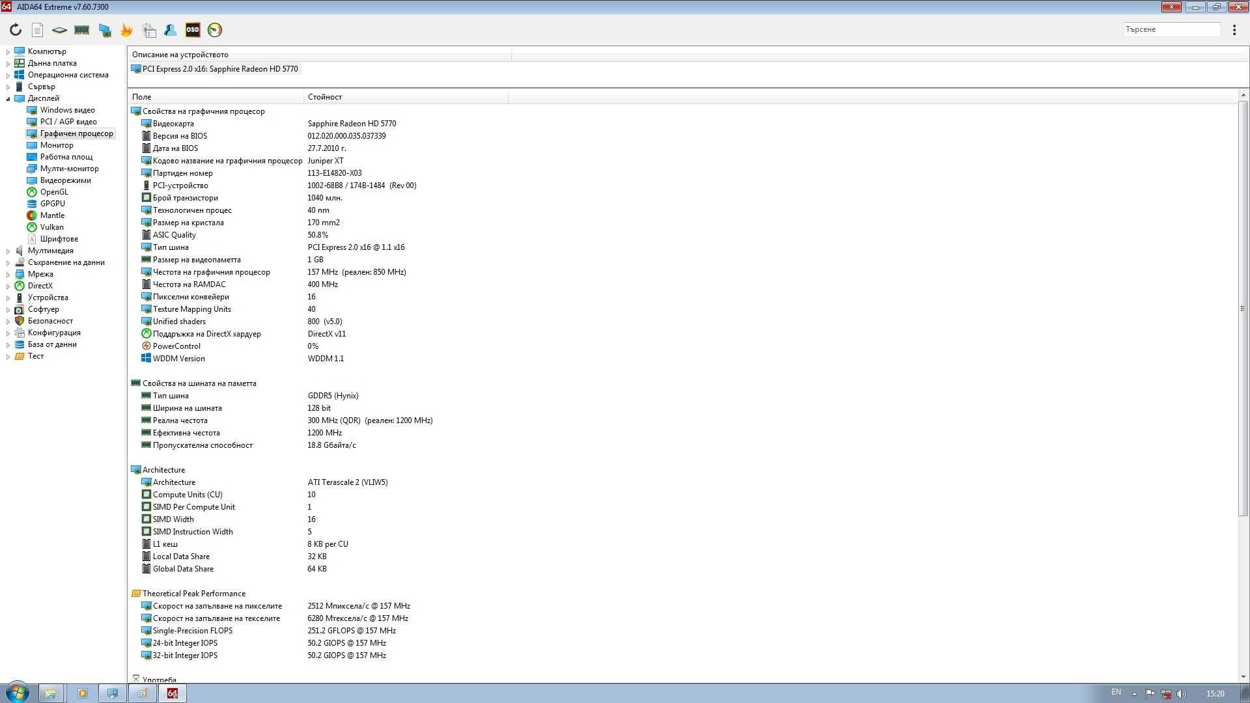Expand the Мултимедия tree node
The width and height of the screenshot is (1250, 703).
pyautogui.click(x=8, y=251)
